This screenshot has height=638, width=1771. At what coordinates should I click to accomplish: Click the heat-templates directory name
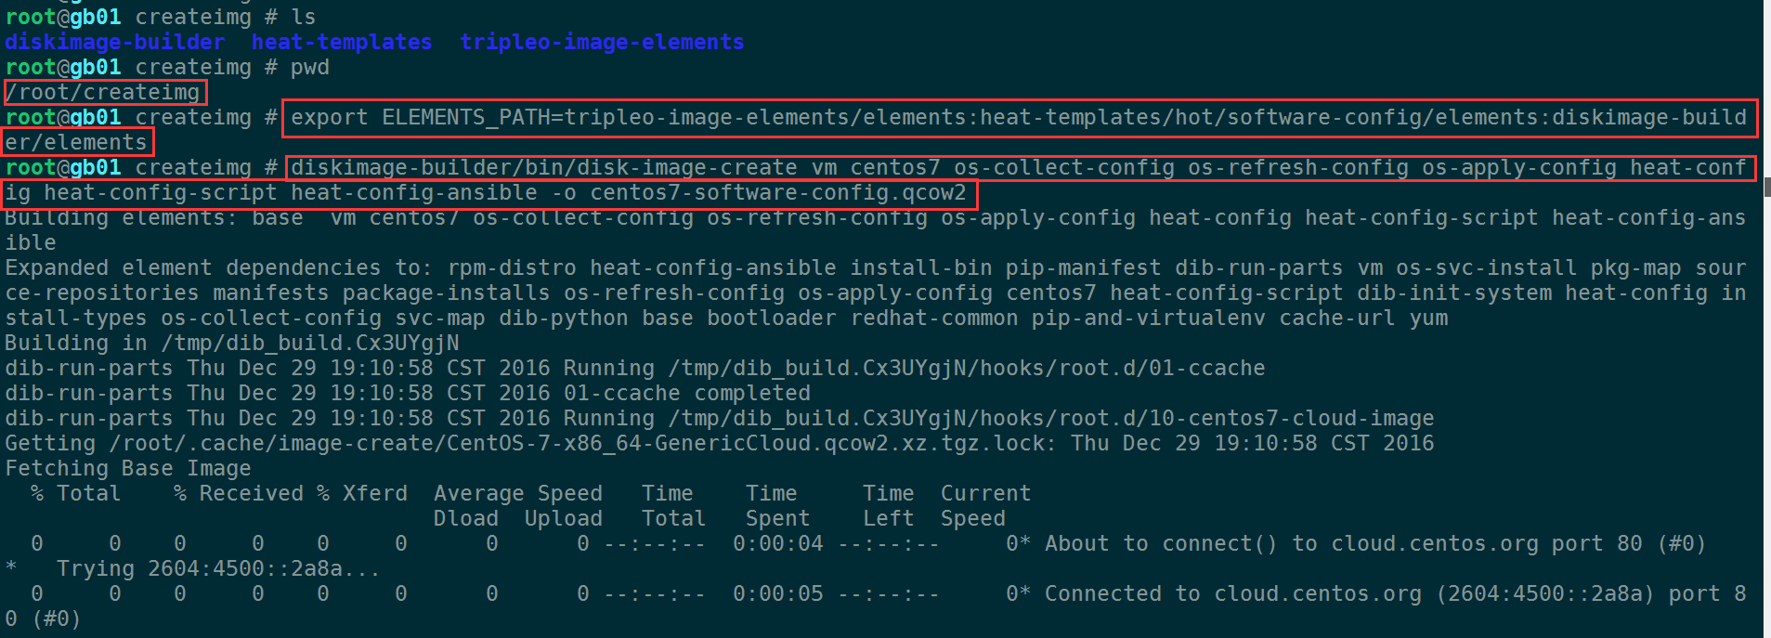[x=342, y=42]
